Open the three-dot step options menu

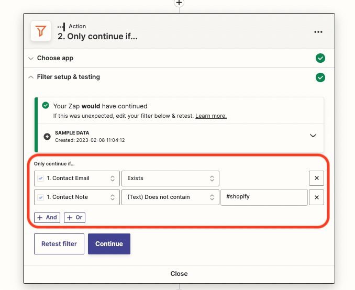click(x=318, y=32)
